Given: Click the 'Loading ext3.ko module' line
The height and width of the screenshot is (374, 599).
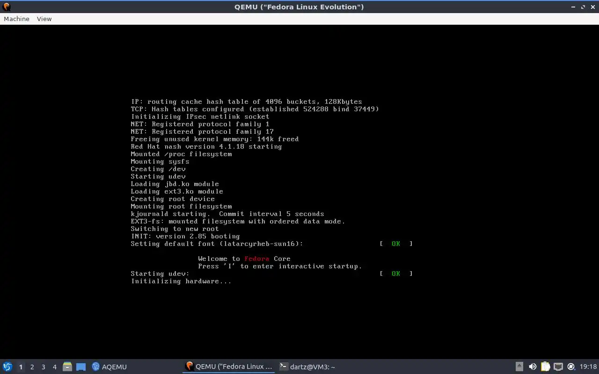Looking at the screenshot, I should [x=177, y=191].
